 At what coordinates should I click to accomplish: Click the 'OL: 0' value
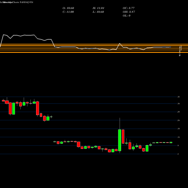pyautogui.click(x=127, y=16)
